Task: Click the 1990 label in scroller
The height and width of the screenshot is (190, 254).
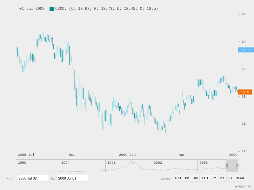Action: pyautogui.click(x=22, y=163)
